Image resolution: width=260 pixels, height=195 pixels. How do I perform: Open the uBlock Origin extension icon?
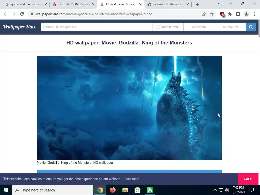[x=222, y=14]
